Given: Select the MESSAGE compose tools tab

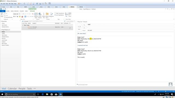Looking at the screenshot, I should click(x=32, y=11).
